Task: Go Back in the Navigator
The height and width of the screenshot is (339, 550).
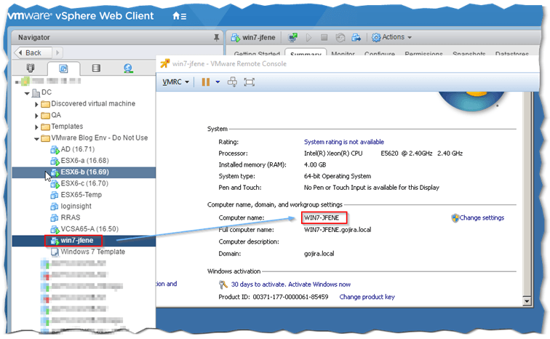Action: [x=33, y=52]
